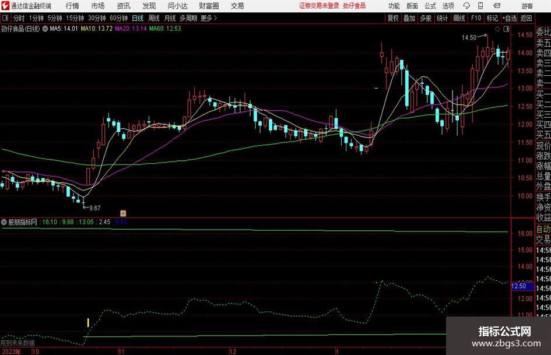Open 多周期 multi-period view
The width and height of the screenshot is (551, 355).
(188, 18)
